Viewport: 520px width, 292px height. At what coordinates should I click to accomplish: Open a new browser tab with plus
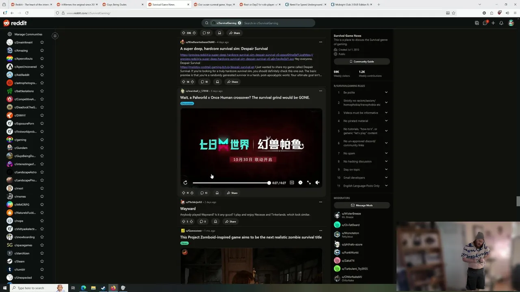pos(379,4)
